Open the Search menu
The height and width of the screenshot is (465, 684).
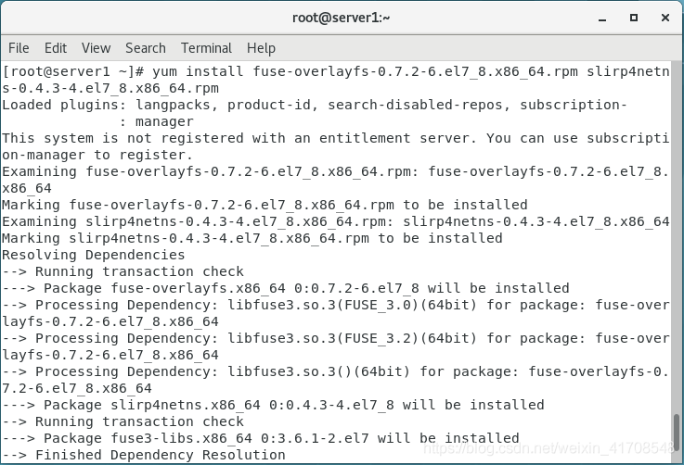point(146,48)
